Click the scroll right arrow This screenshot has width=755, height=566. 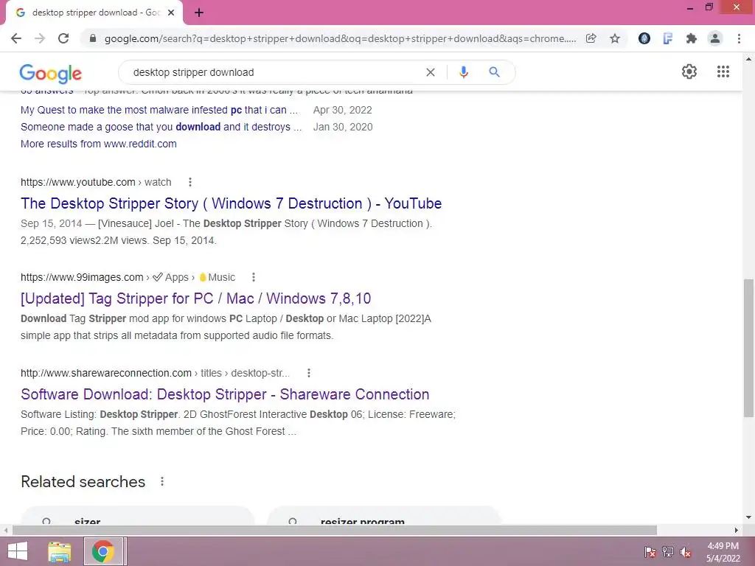[x=737, y=530]
